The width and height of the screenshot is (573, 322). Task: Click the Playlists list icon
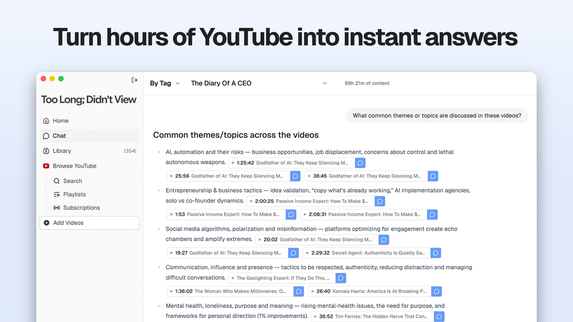click(56, 194)
